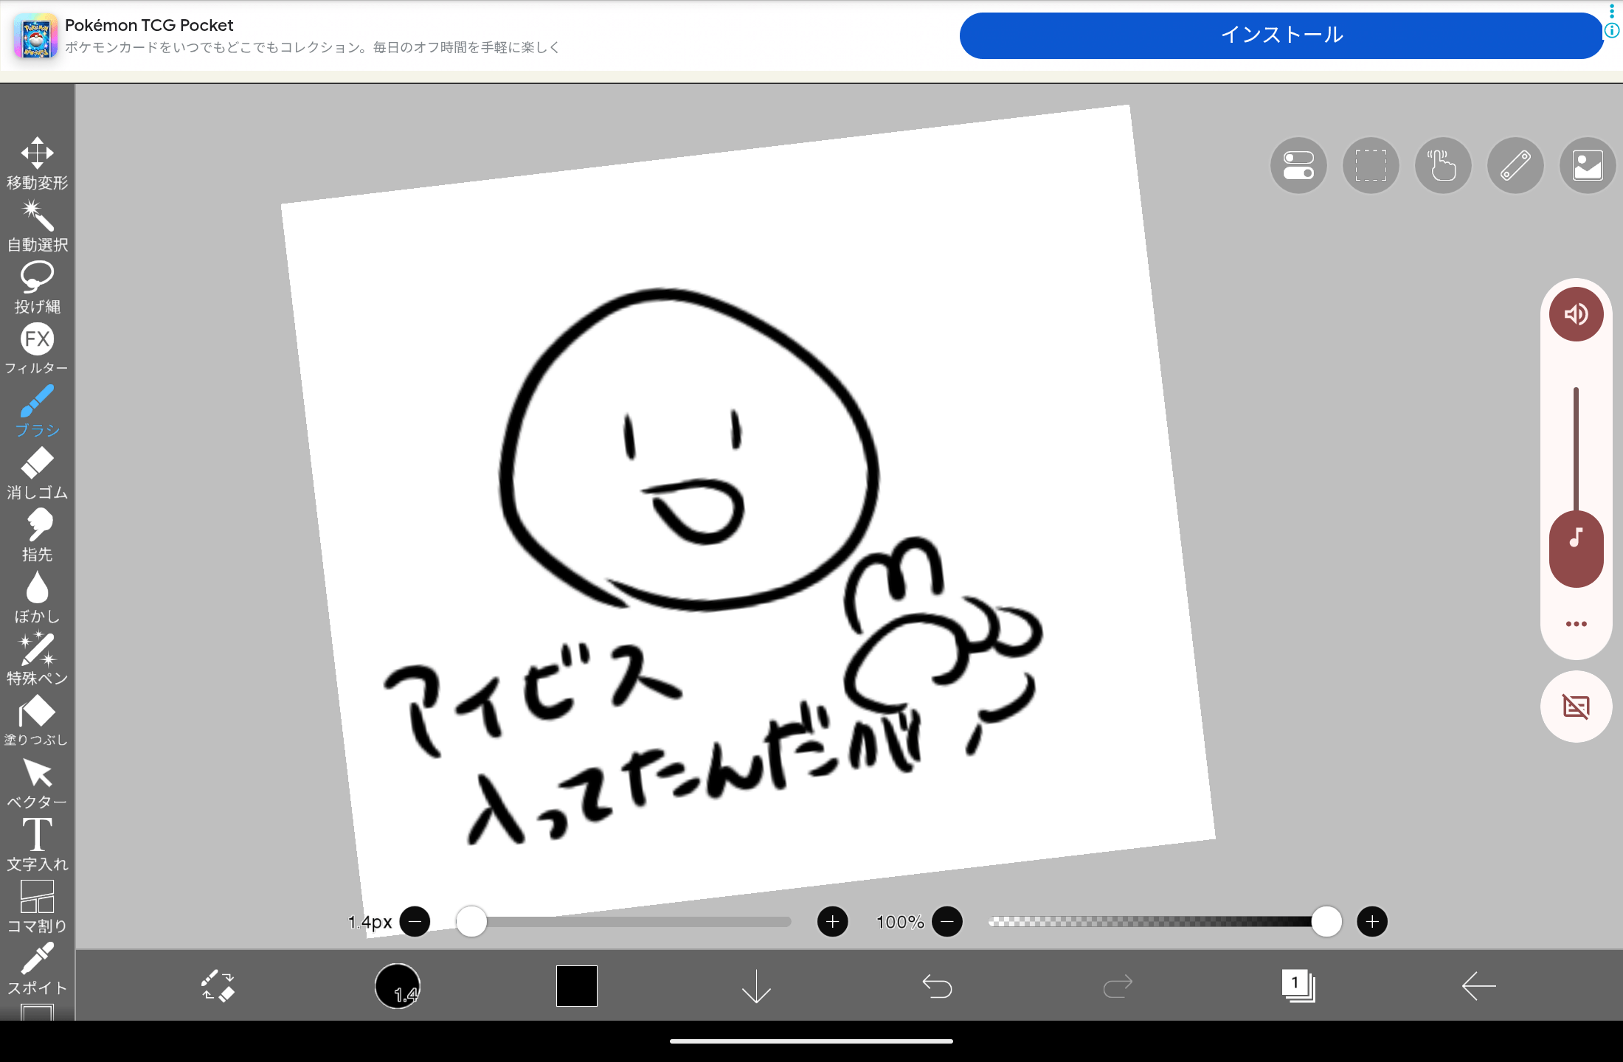Increase brush thickness with plus button
Viewport: 1623px width, 1062px height.
(832, 922)
